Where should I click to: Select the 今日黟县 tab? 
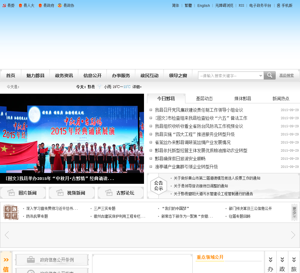tap(166, 99)
